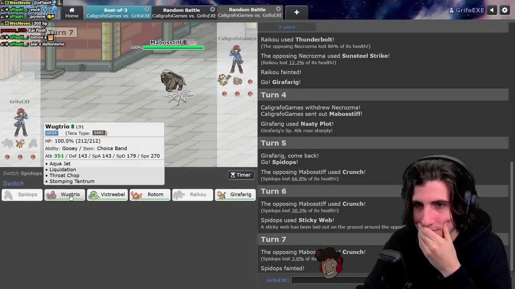Click 'Girafarig used Nasty Plot!' log line

click(297, 124)
